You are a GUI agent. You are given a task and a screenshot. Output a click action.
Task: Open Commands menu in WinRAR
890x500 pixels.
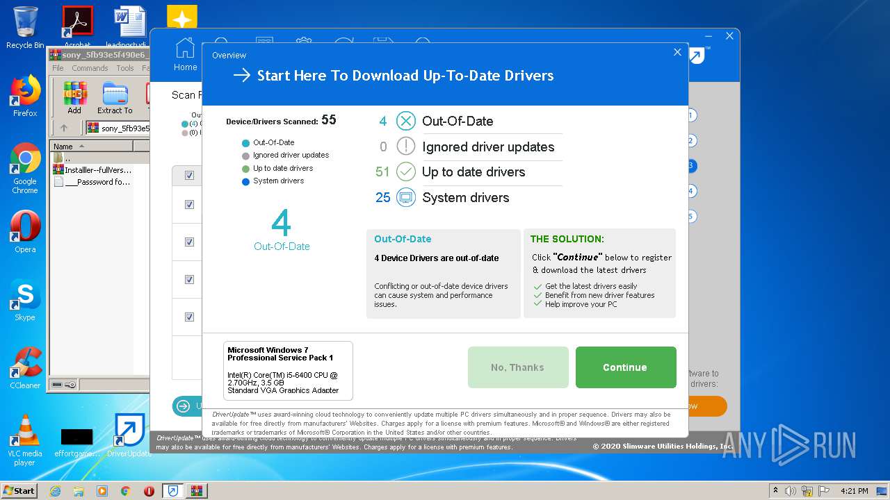tap(90, 68)
